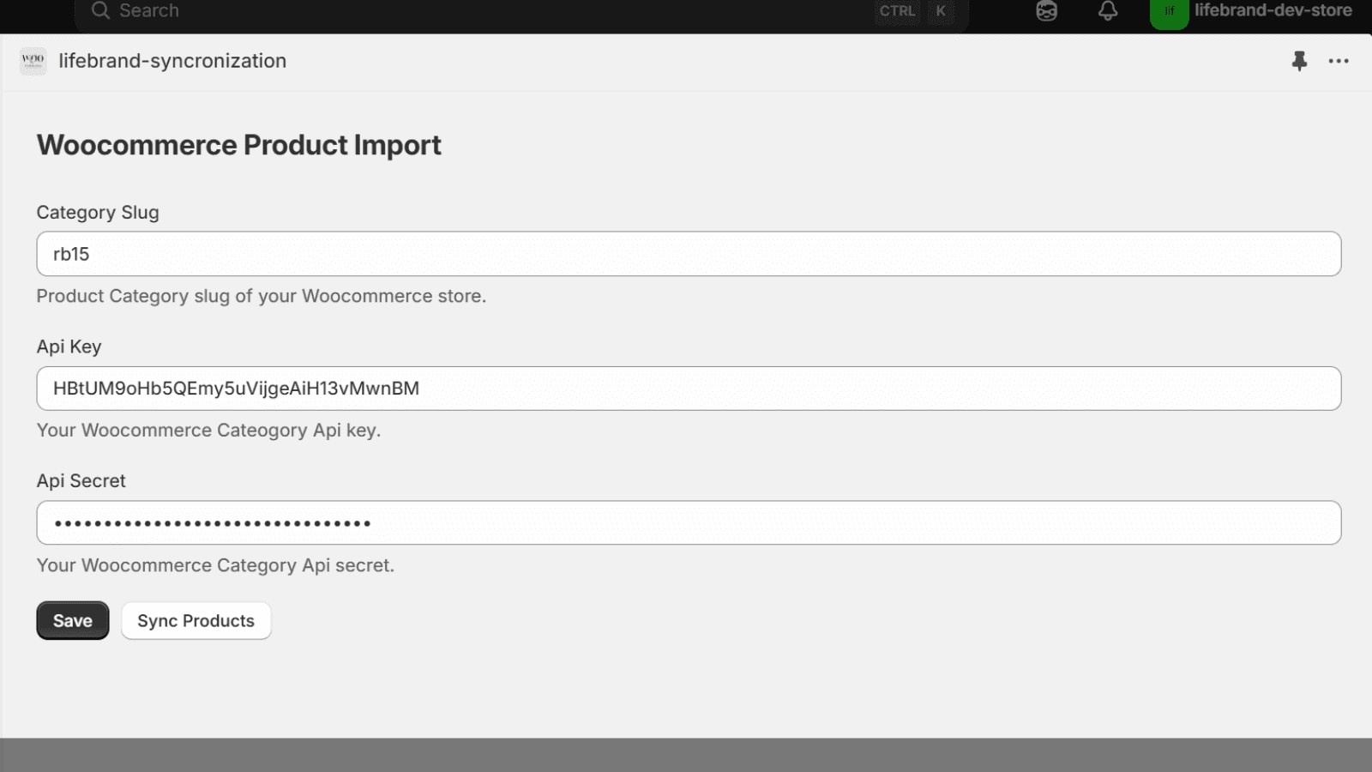Click the K shortcut key badge
Image resolution: width=1372 pixels, height=772 pixels.
[941, 11]
